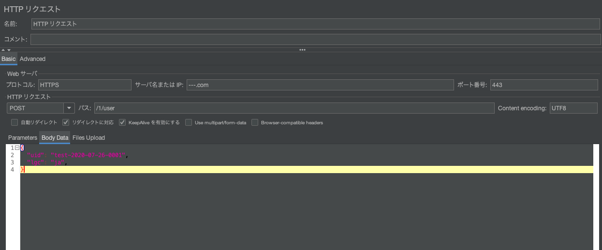
Task: Enable Browser-compatible headers checkbox
Action: tap(255, 122)
